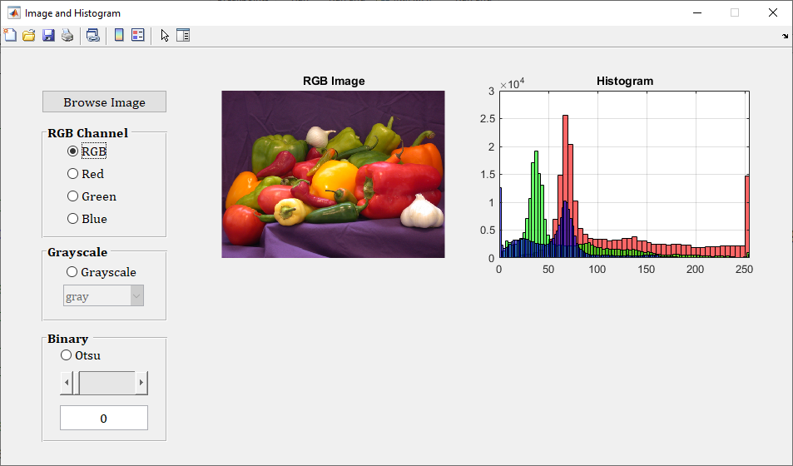Click the New Figure toolbar icon

pyautogui.click(x=10, y=35)
